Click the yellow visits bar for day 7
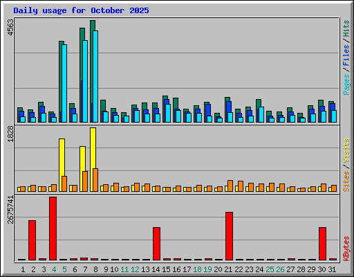This screenshot has width=354, height=277. tap(82, 169)
